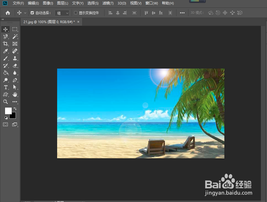
Task: Select the Pen tool
Action: (x=15, y=80)
